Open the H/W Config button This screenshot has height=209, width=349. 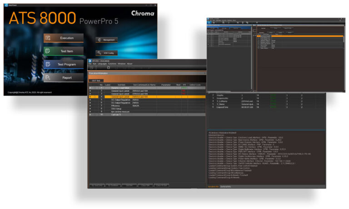click(107, 53)
